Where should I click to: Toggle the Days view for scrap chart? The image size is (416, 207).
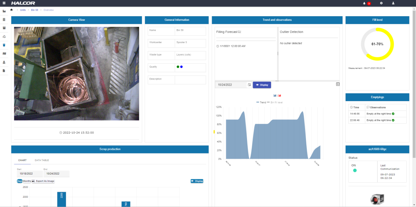pos(19,181)
